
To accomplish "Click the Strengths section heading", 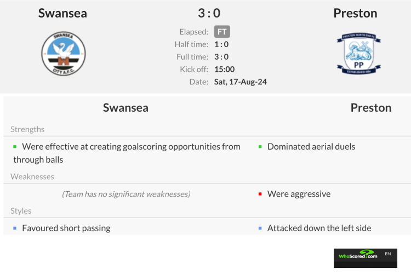I will coord(27,129).
